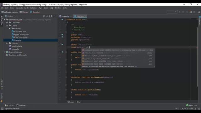Open the Favorites tool window with star icon
The image size is (201, 113).
[2, 98]
